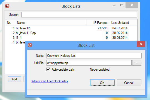Cancel the Block List dialog
Image resolution: width=150 pixels, height=100 pixels.
(129, 83)
